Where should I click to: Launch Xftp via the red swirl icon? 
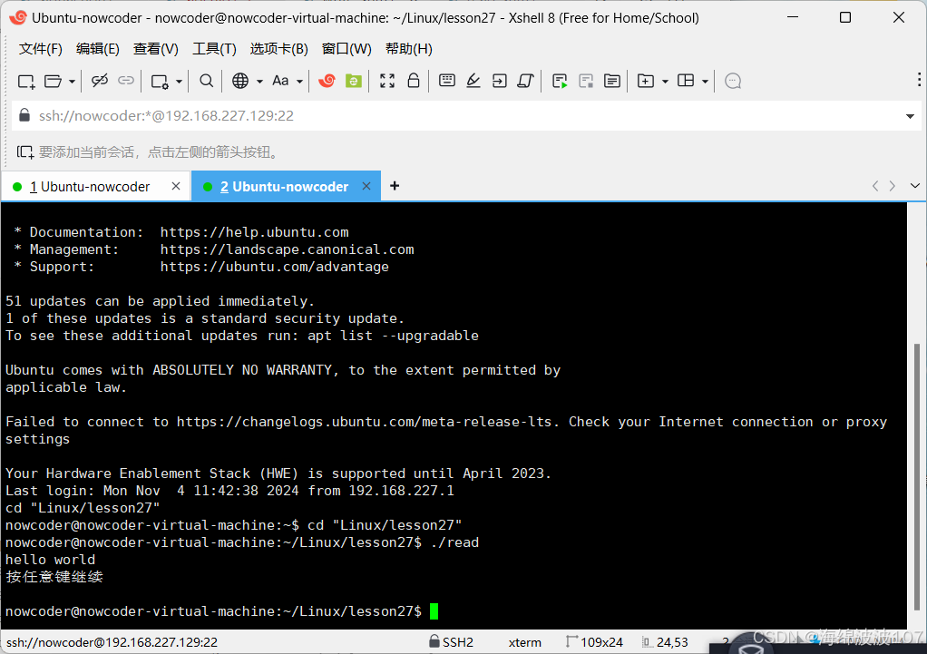coord(327,81)
